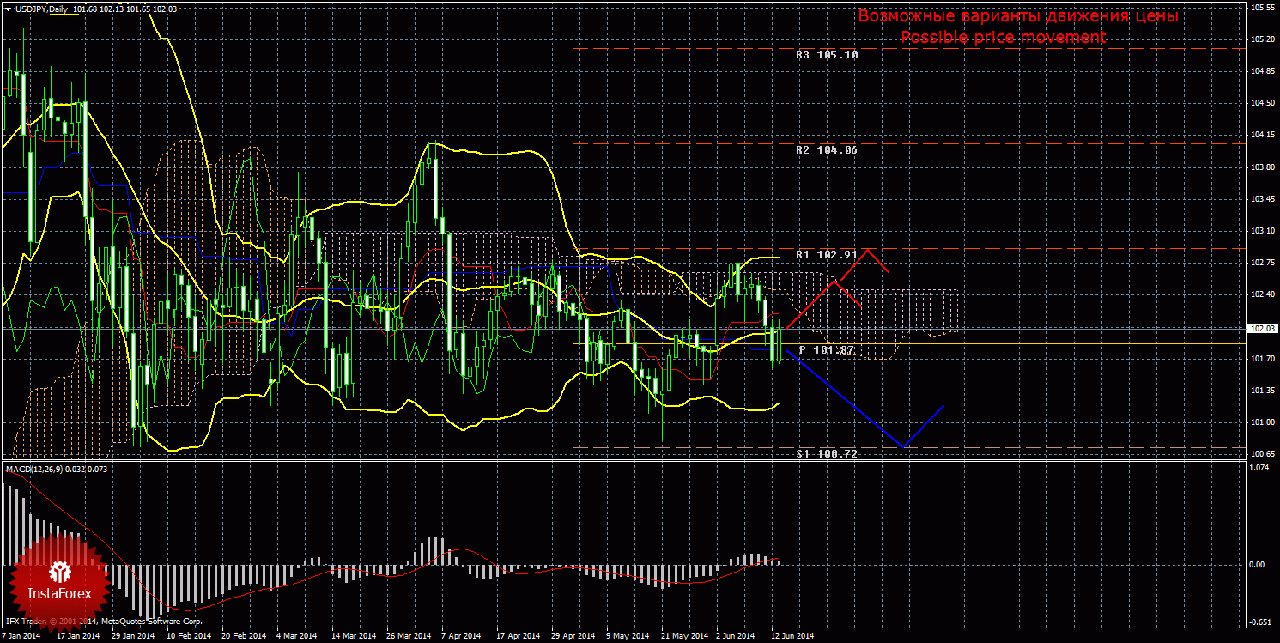Click the InstaForex logo badge
This screenshot has width=1280, height=643.
(x=59, y=578)
